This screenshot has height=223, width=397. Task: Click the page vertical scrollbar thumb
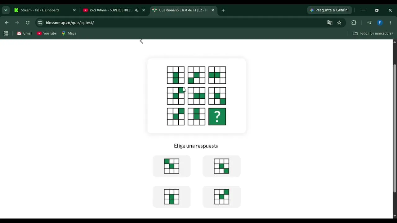click(395, 128)
